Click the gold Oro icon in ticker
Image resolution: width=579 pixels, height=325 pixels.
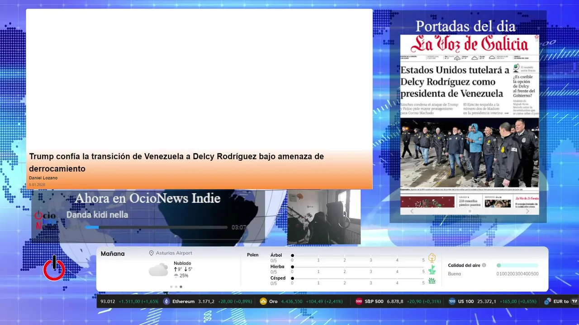pos(263,302)
